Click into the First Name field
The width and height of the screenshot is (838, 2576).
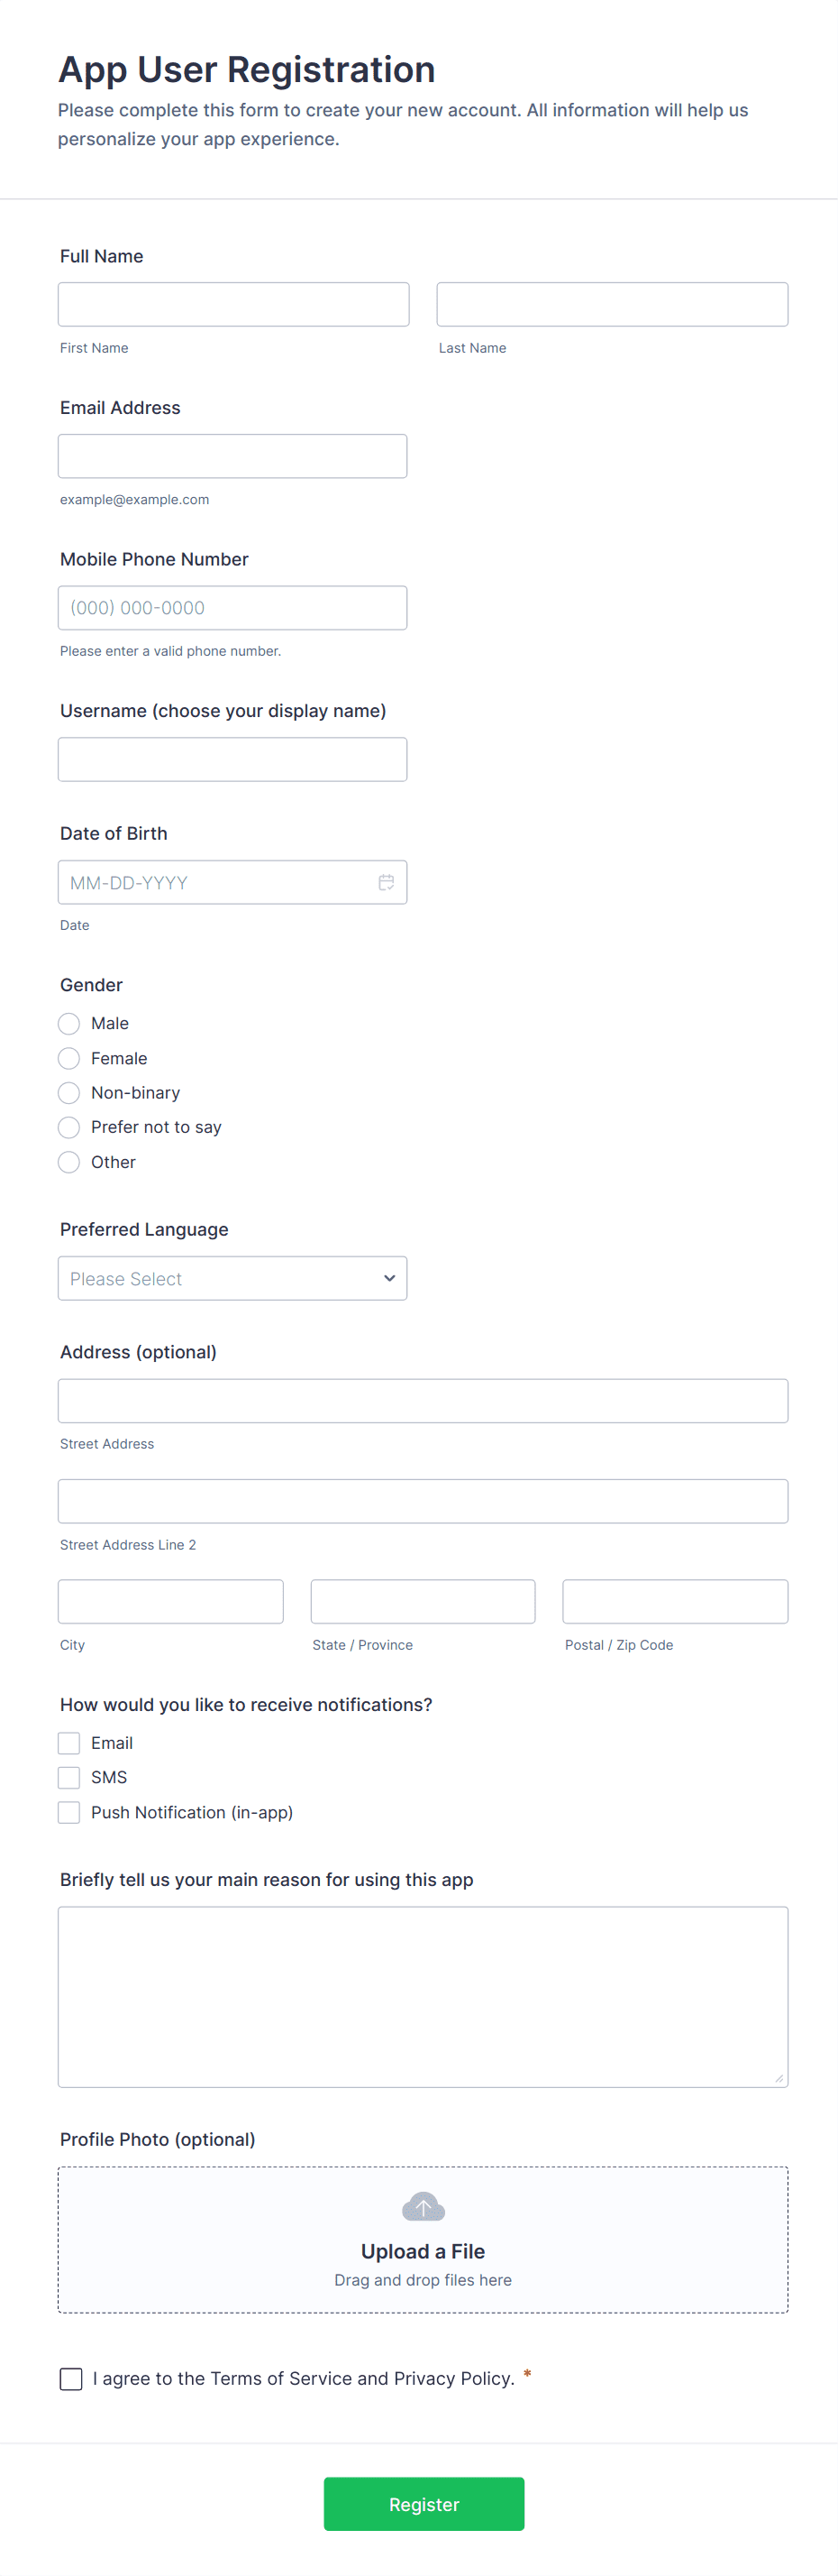(233, 304)
